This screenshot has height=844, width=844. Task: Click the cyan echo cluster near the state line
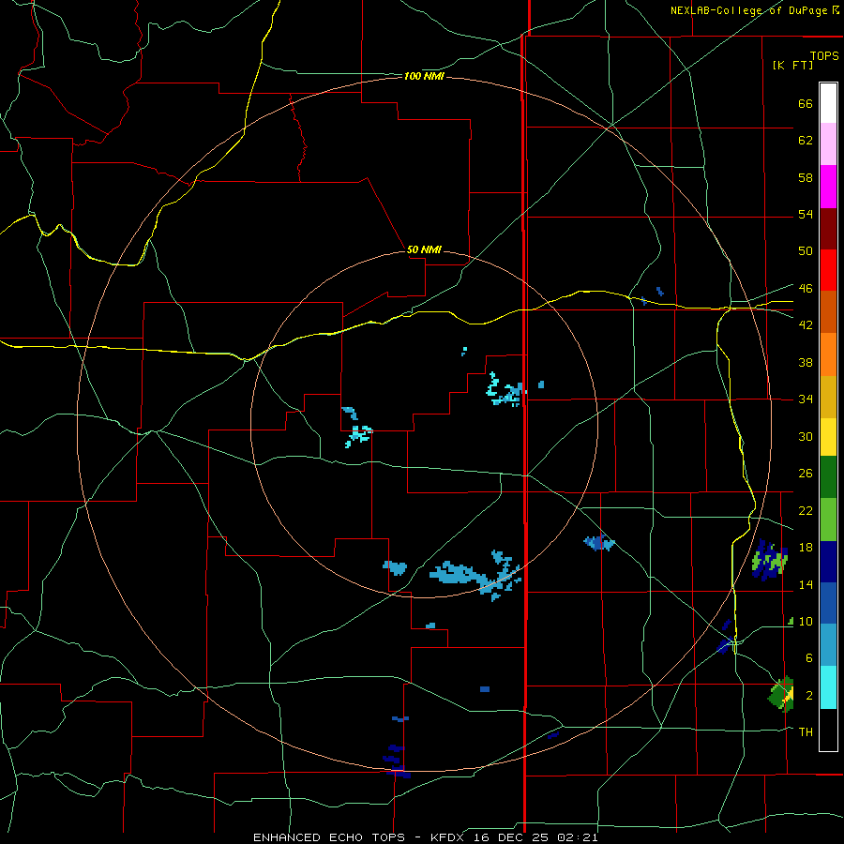[506, 390]
